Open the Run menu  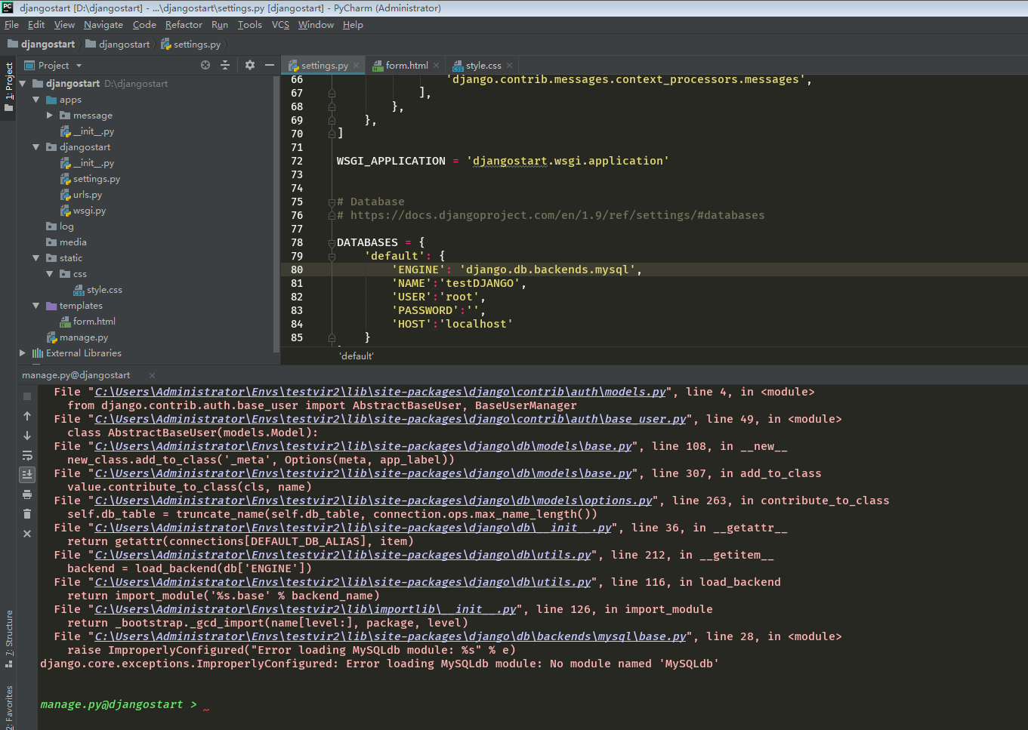(219, 25)
